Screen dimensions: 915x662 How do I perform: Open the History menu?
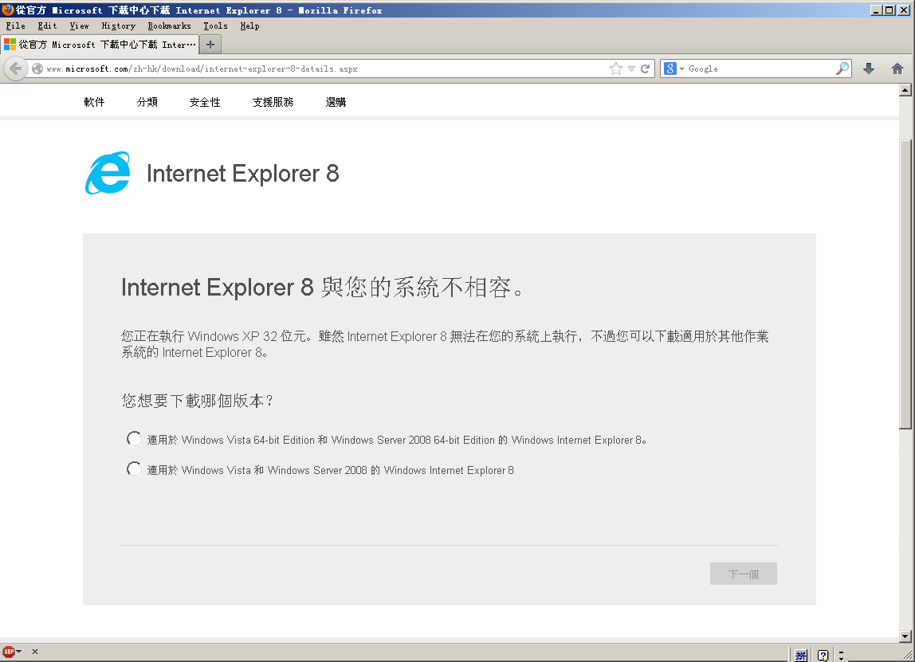(119, 25)
